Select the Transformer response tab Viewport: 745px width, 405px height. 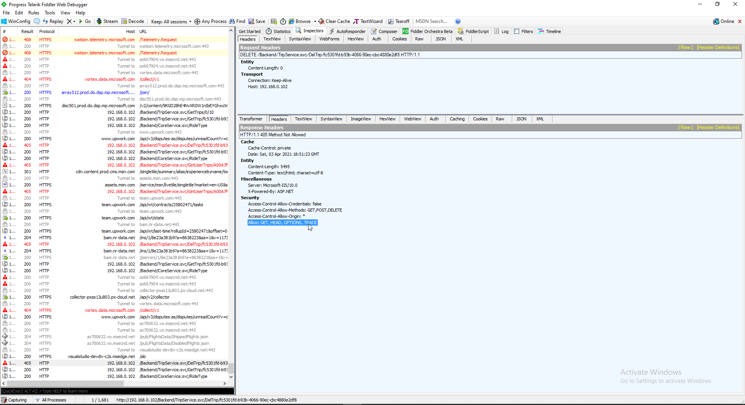(x=251, y=119)
